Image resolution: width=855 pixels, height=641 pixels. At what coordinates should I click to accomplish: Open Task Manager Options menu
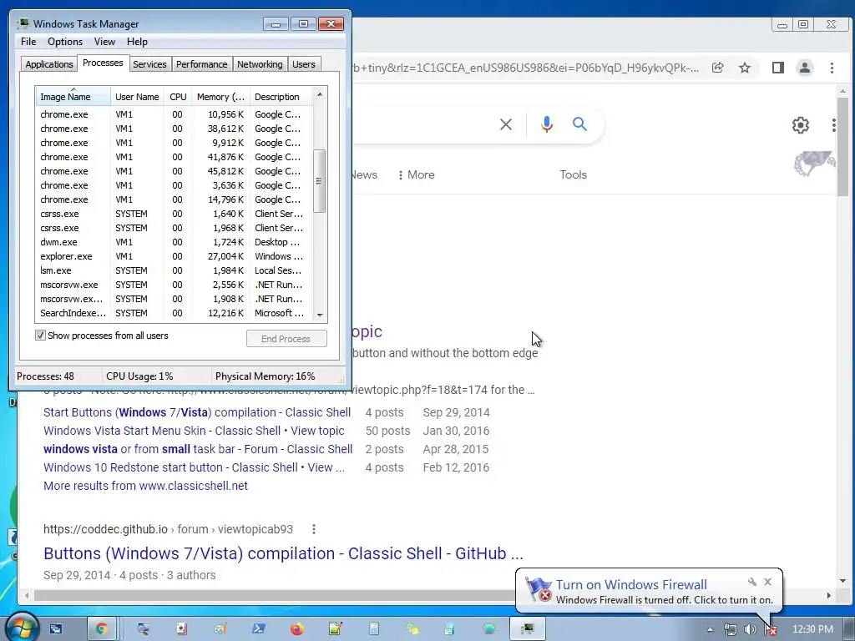[65, 42]
